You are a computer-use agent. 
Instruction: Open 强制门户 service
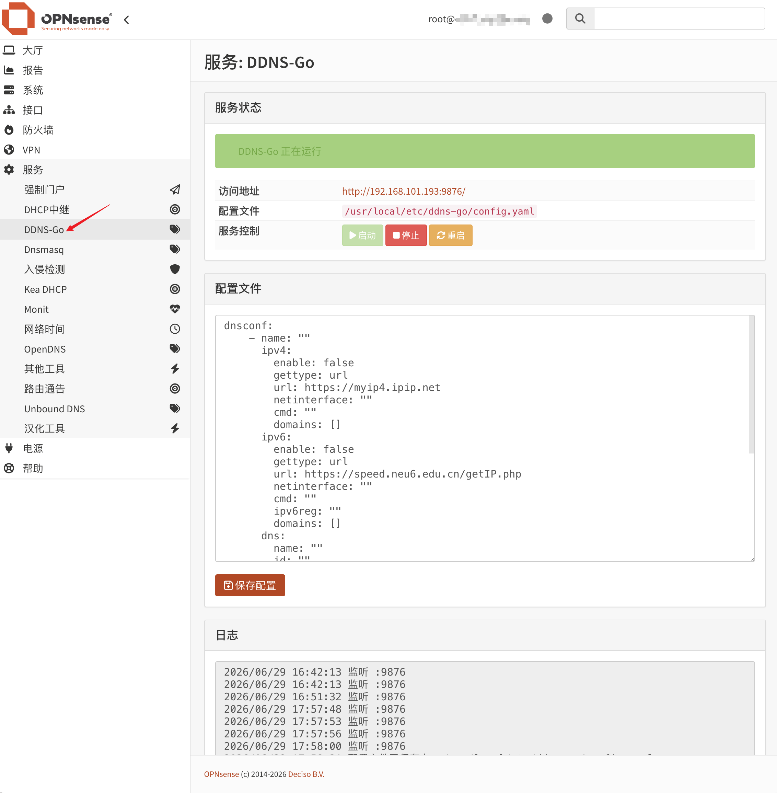[x=95, y=190]
